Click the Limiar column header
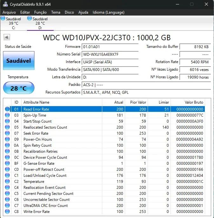Viewport: 214px width, 218px height. point(159,102)
